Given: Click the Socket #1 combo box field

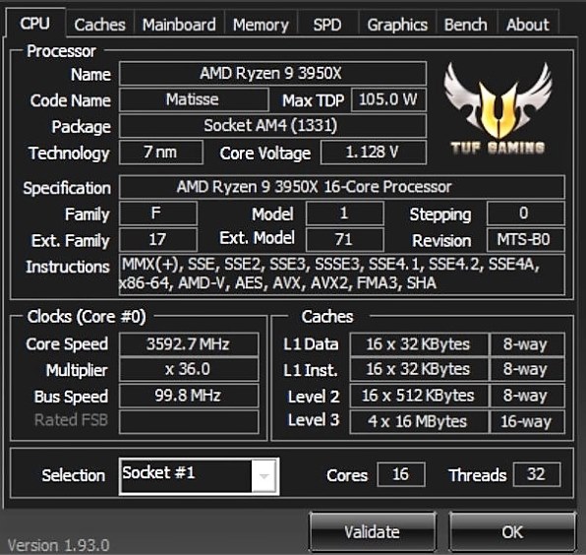Looking at the screenshot, I should (199, 476).
